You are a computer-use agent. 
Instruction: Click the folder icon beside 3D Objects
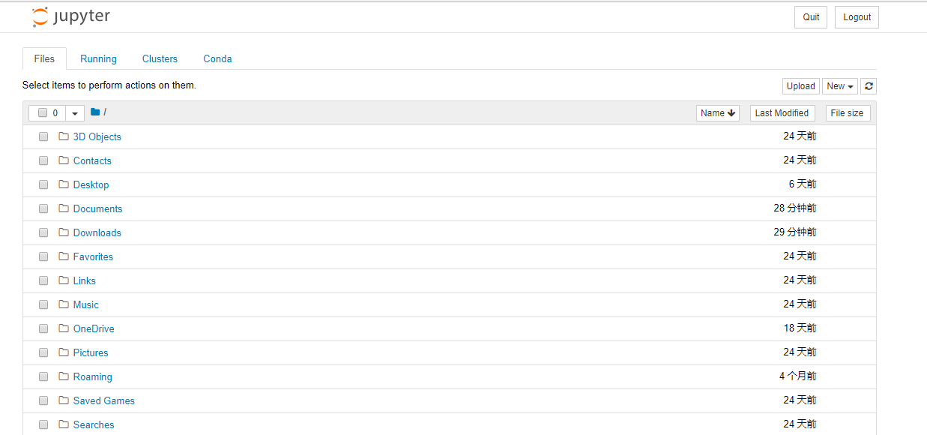(64, 136)
